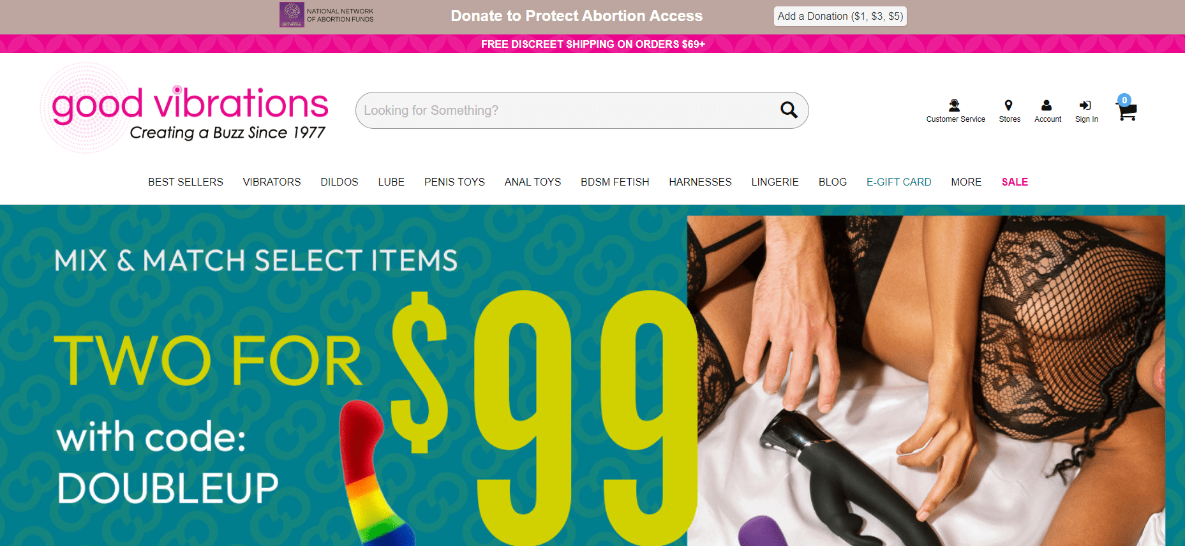
Task: Expand the LUBE category menu
Action: 391,182
